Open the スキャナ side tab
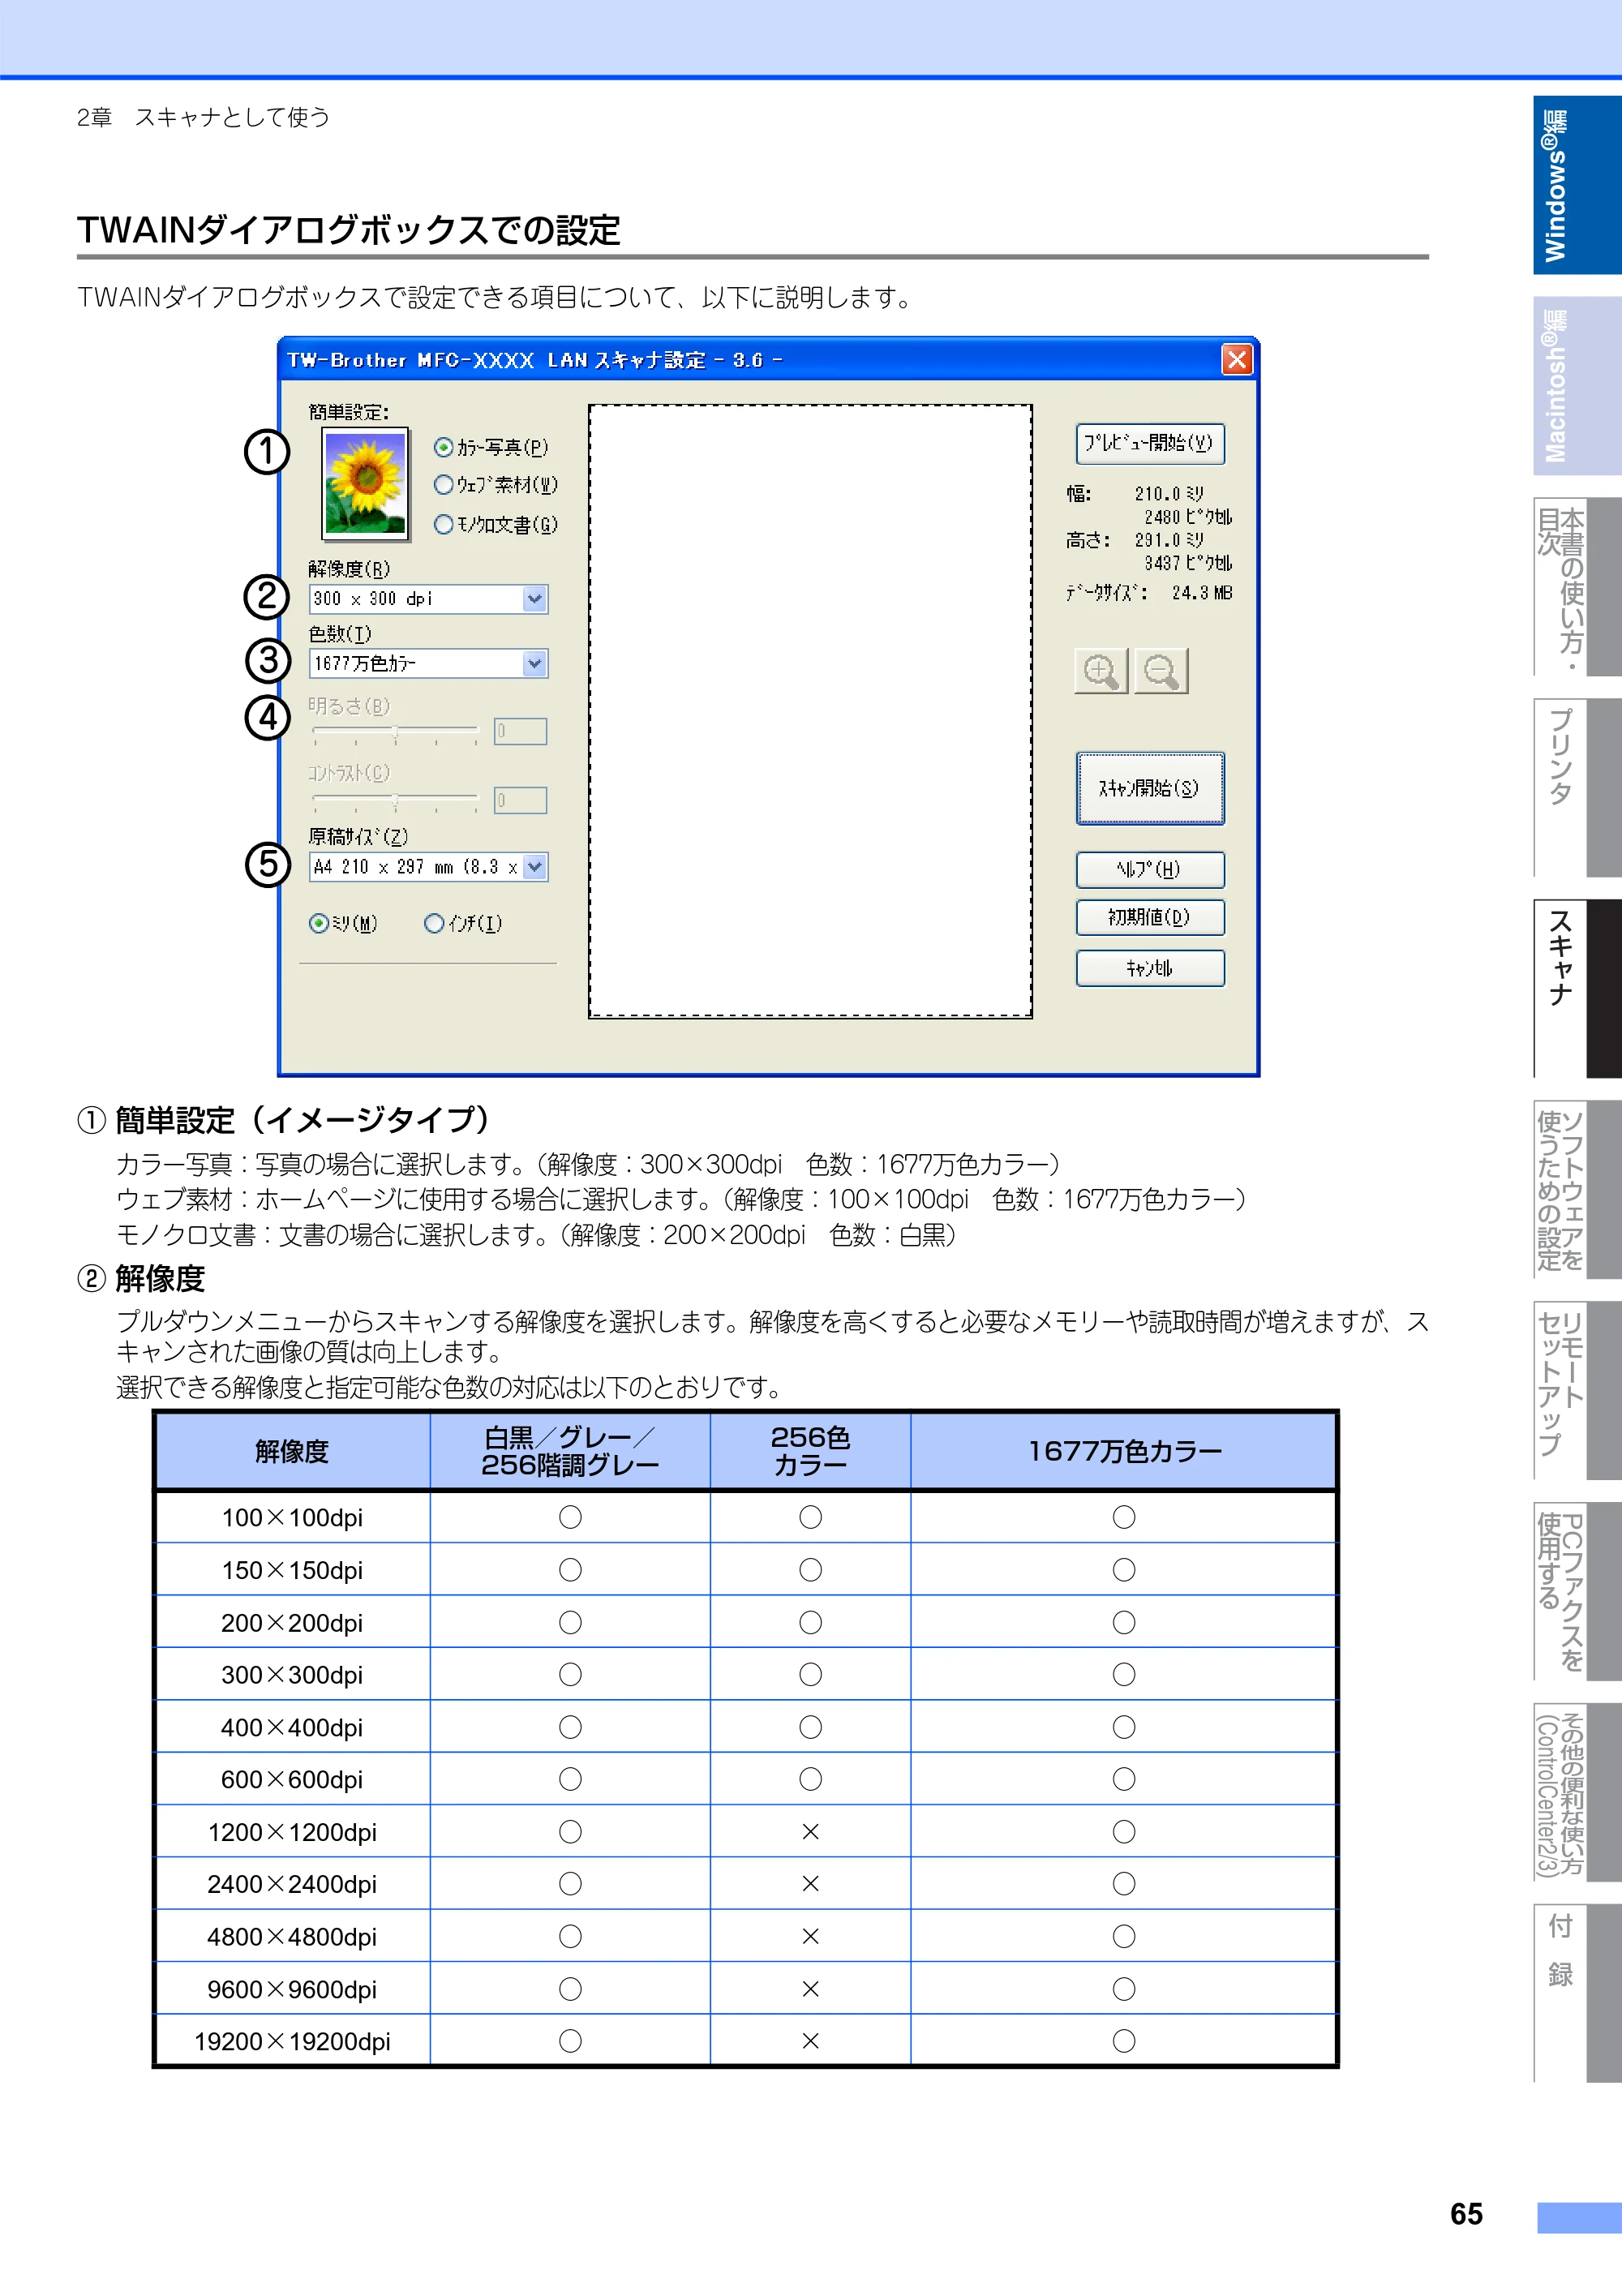This screenshot has height=2296, width=1622. pos(1577,988)
